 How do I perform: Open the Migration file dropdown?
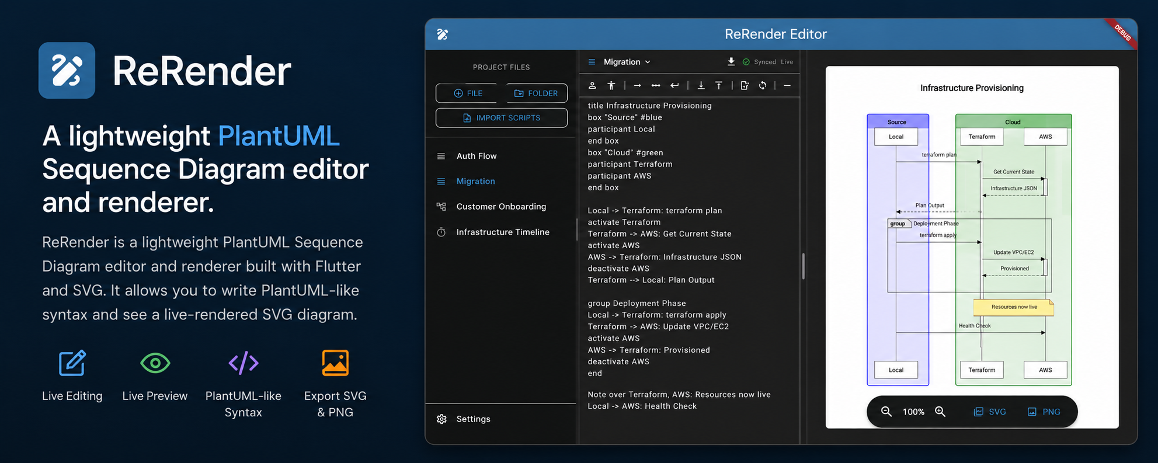click(x=627, y=62)
